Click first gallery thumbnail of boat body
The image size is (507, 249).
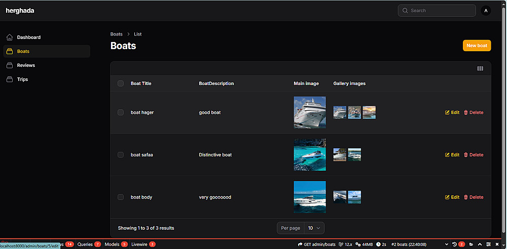point(340,197)
